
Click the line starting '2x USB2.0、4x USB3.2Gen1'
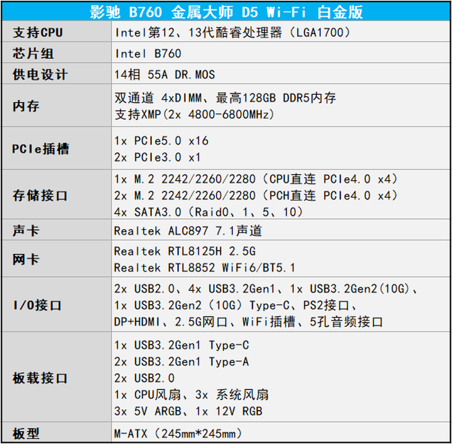click(x=267, y=289)
